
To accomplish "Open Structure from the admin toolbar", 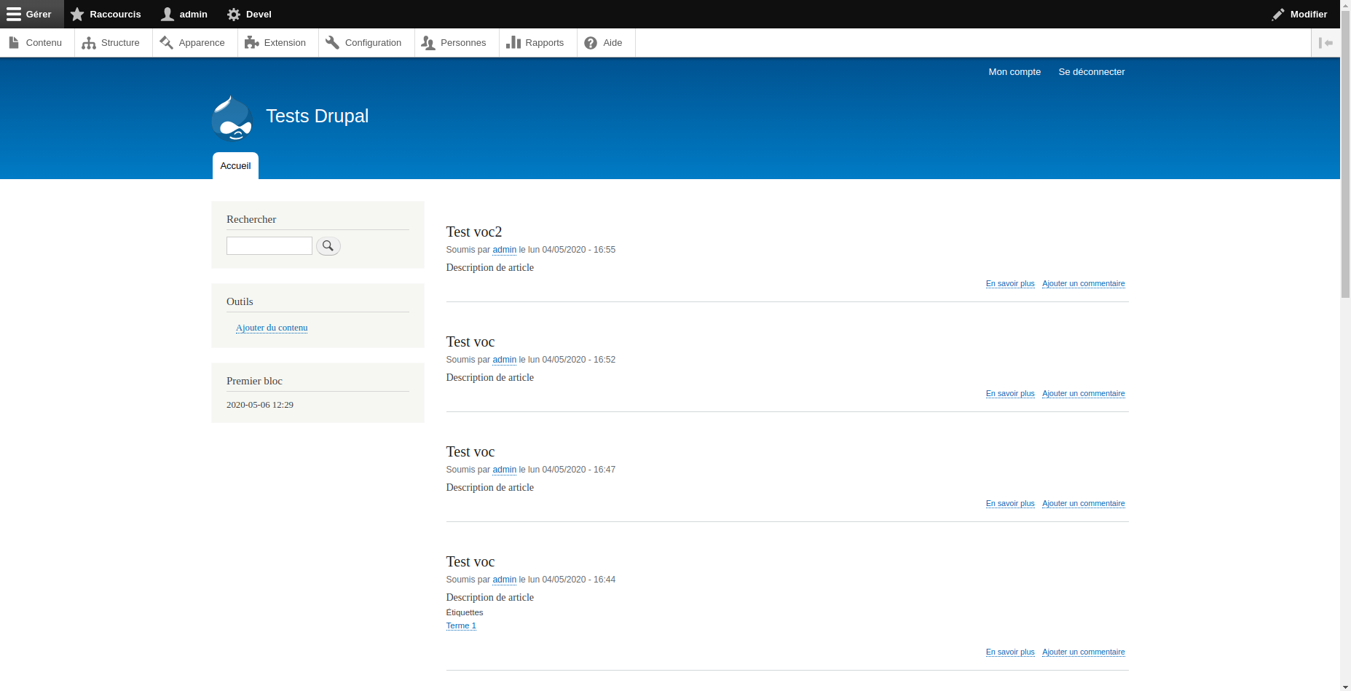I will pyautogui.click(x=111, y=42).
